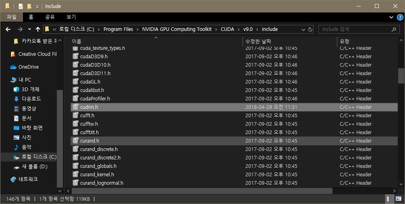Select the cufftw.h file
Image resolution: width=405 pixels, height=204 pixels.
pos(234,124)
